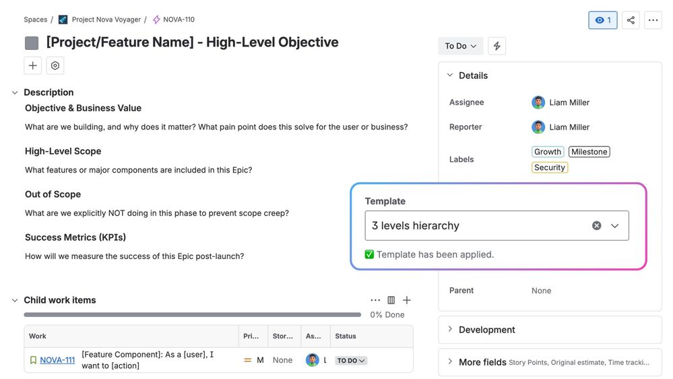Click the Milestone label
Screen dimensions: 673x379
pos(589,152)
